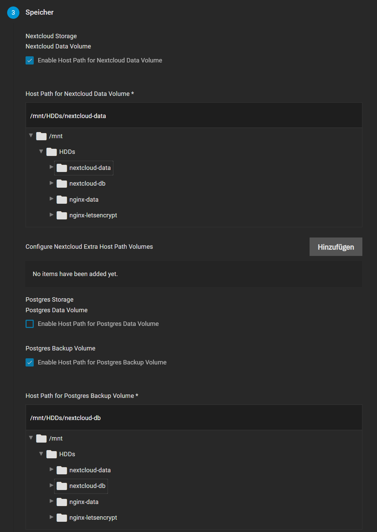The height and width of the screenshot is (532, 377).
Task: Collapse HDDs in the Postgres Backup tree
Action: pyautogui.click(x=41, y=454)
